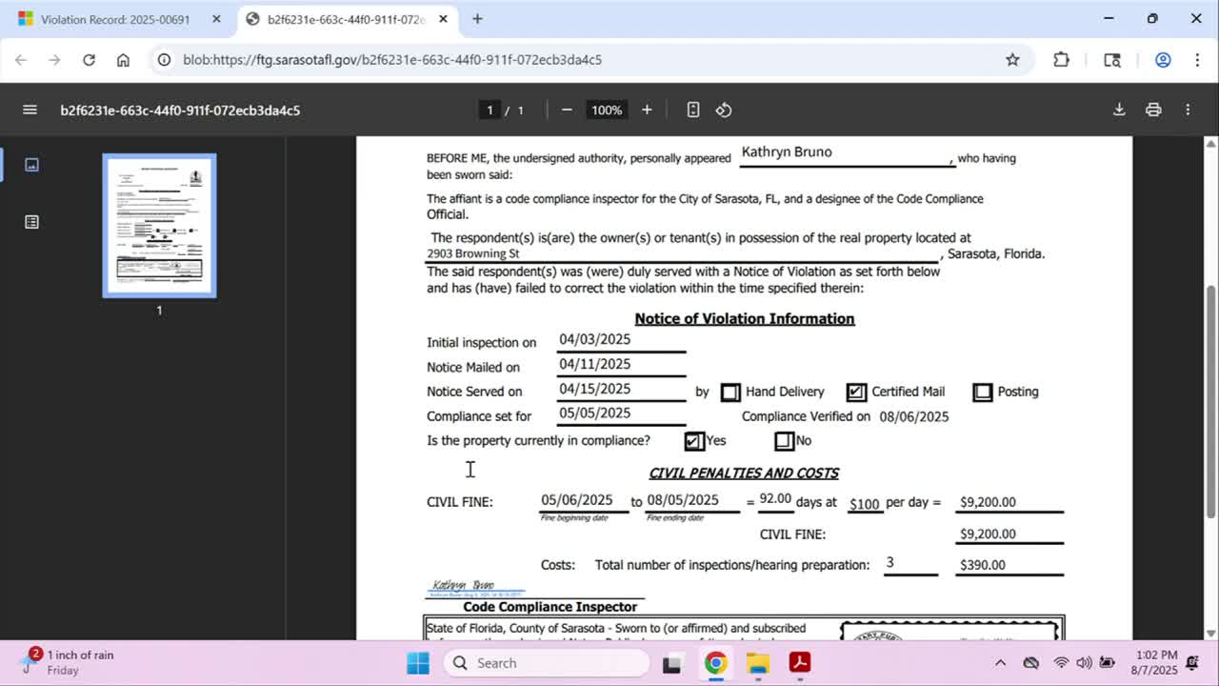Open the PDF viewer sidebar menu

coord(30,110)
